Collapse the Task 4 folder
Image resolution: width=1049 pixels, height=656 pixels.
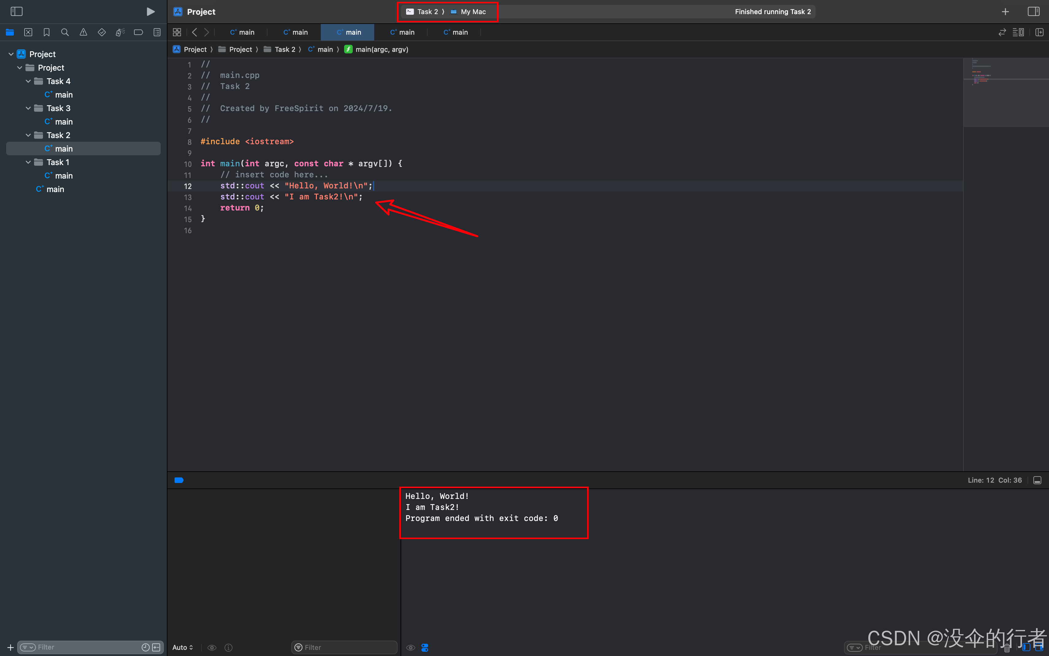click(28, 81)
